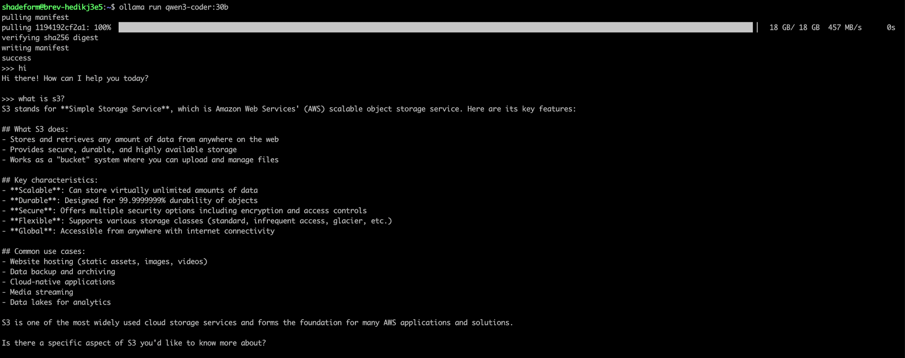Click the '>>> hi' prompt line
This screenshot has height=358, width=905.
pyautogui.click(x=14, y=68)
